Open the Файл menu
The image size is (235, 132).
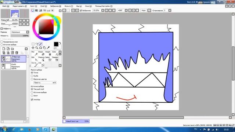pyautogui.click(x=6, y=6)
